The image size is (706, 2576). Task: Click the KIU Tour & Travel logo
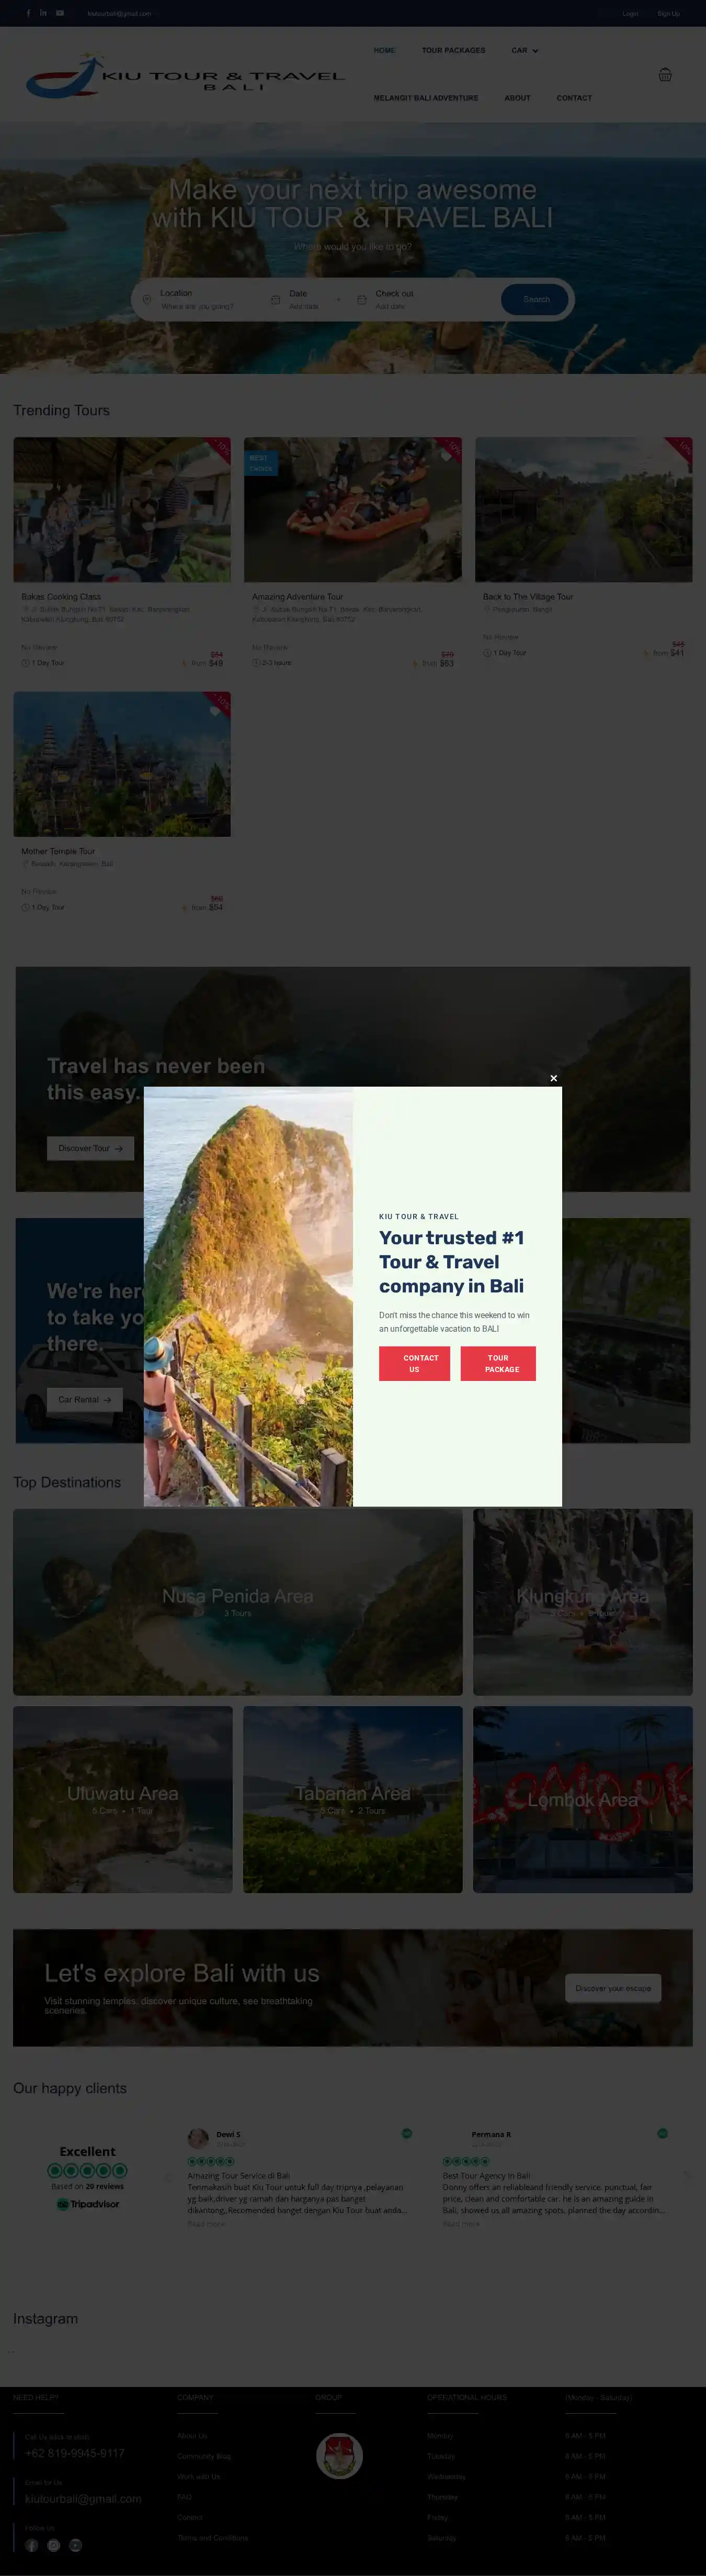point(186,76)
